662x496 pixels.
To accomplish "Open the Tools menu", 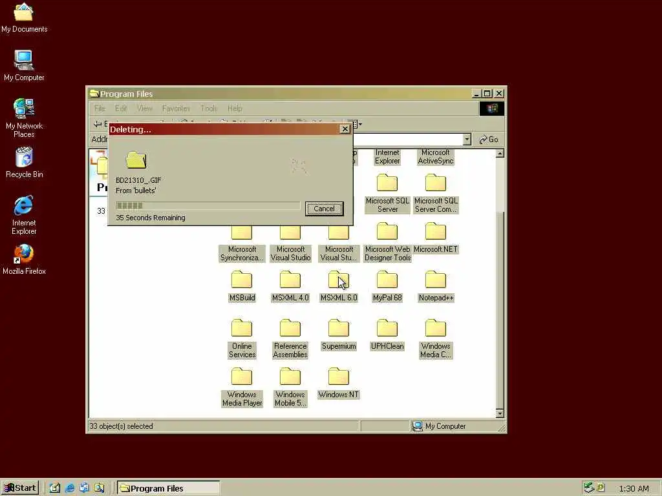I will tap(209, 108).
